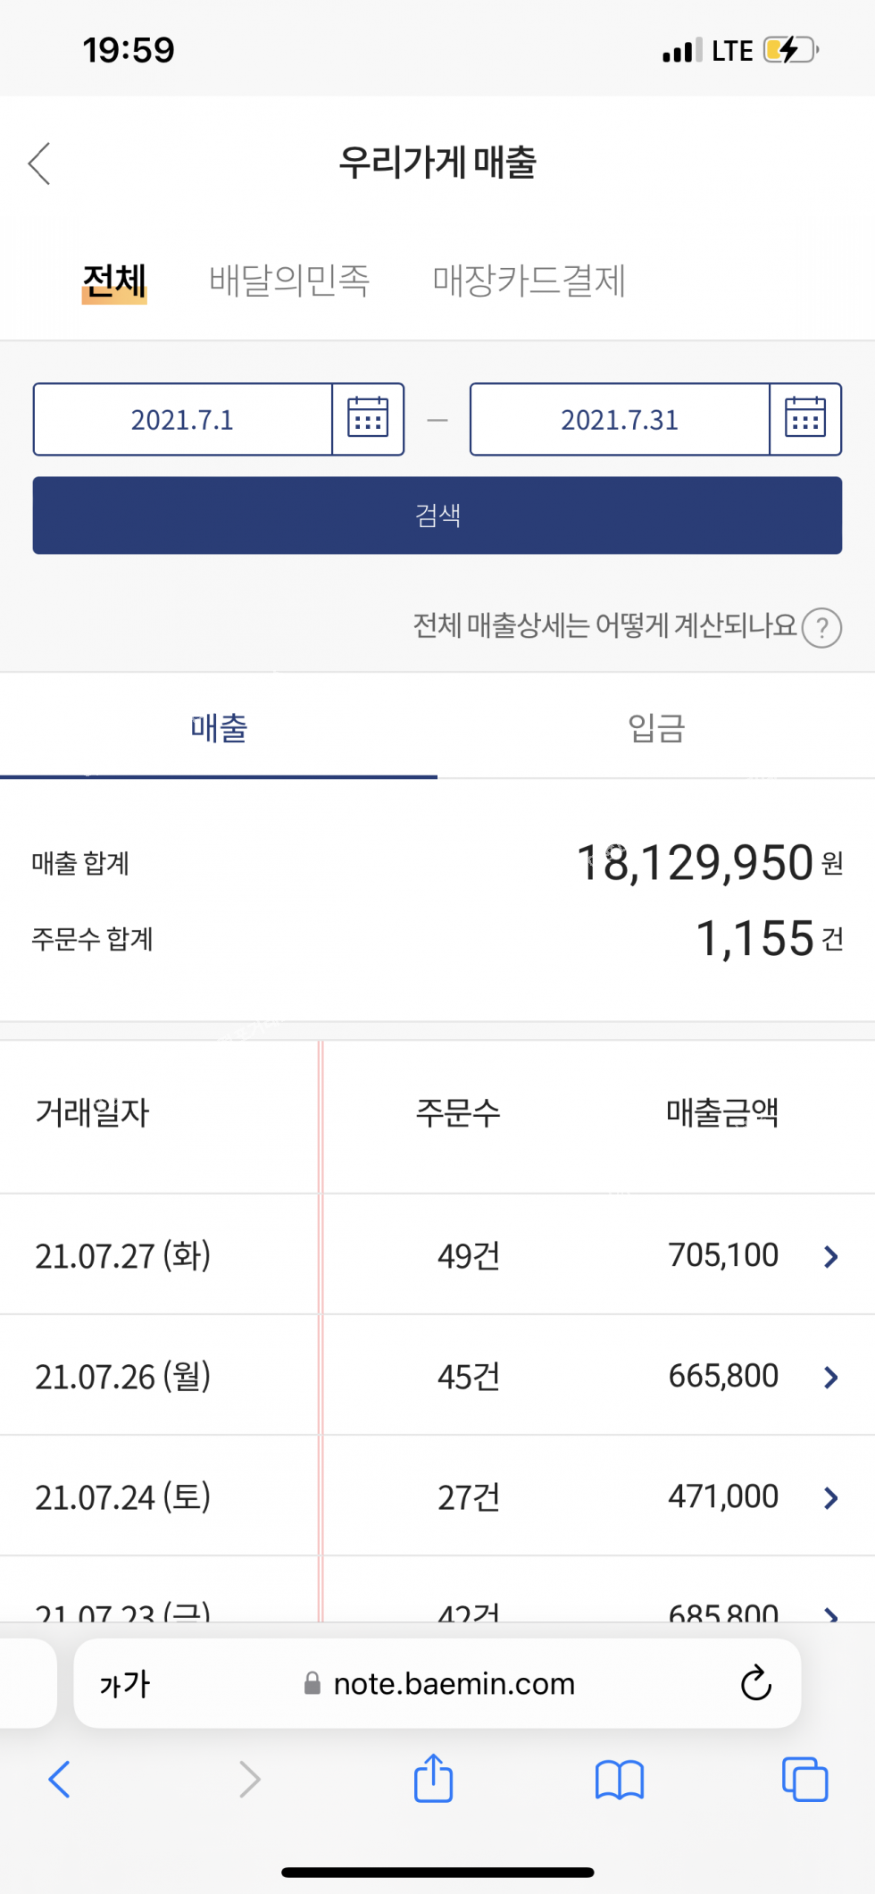Switch to the 배달의민족 tab

coord(289,281)
